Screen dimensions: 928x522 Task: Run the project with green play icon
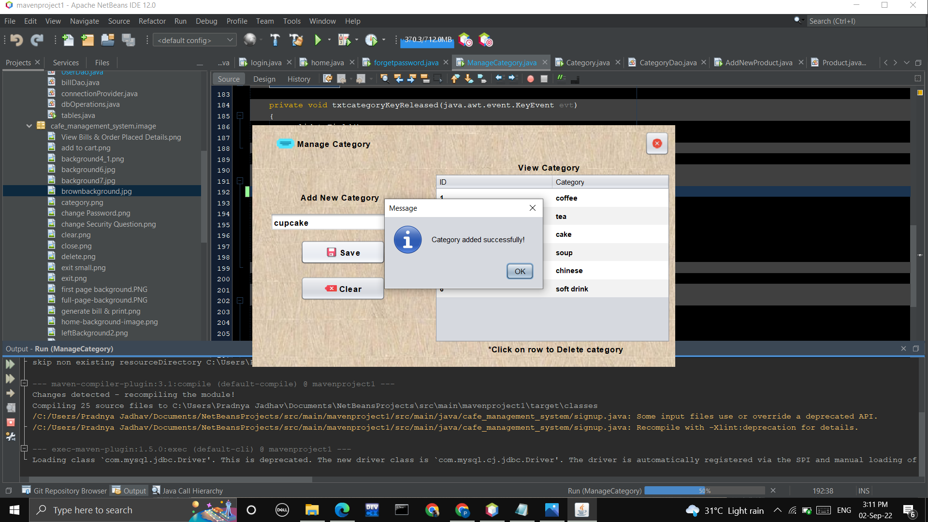point(318,40)
